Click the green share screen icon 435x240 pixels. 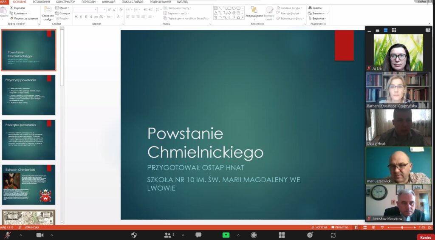[226, 235]
